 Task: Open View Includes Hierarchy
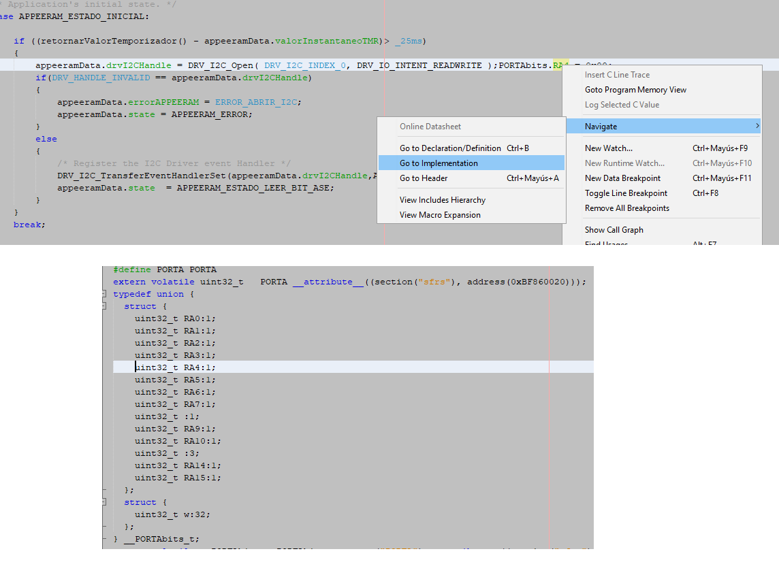pos(471,199)
